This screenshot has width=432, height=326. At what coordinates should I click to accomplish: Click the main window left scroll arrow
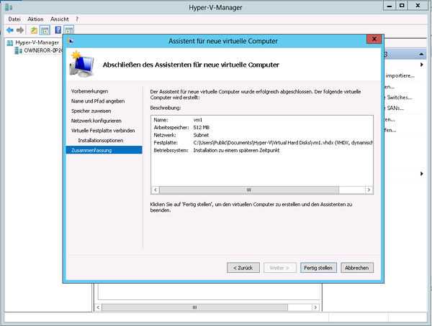click(x=98, y=307)
